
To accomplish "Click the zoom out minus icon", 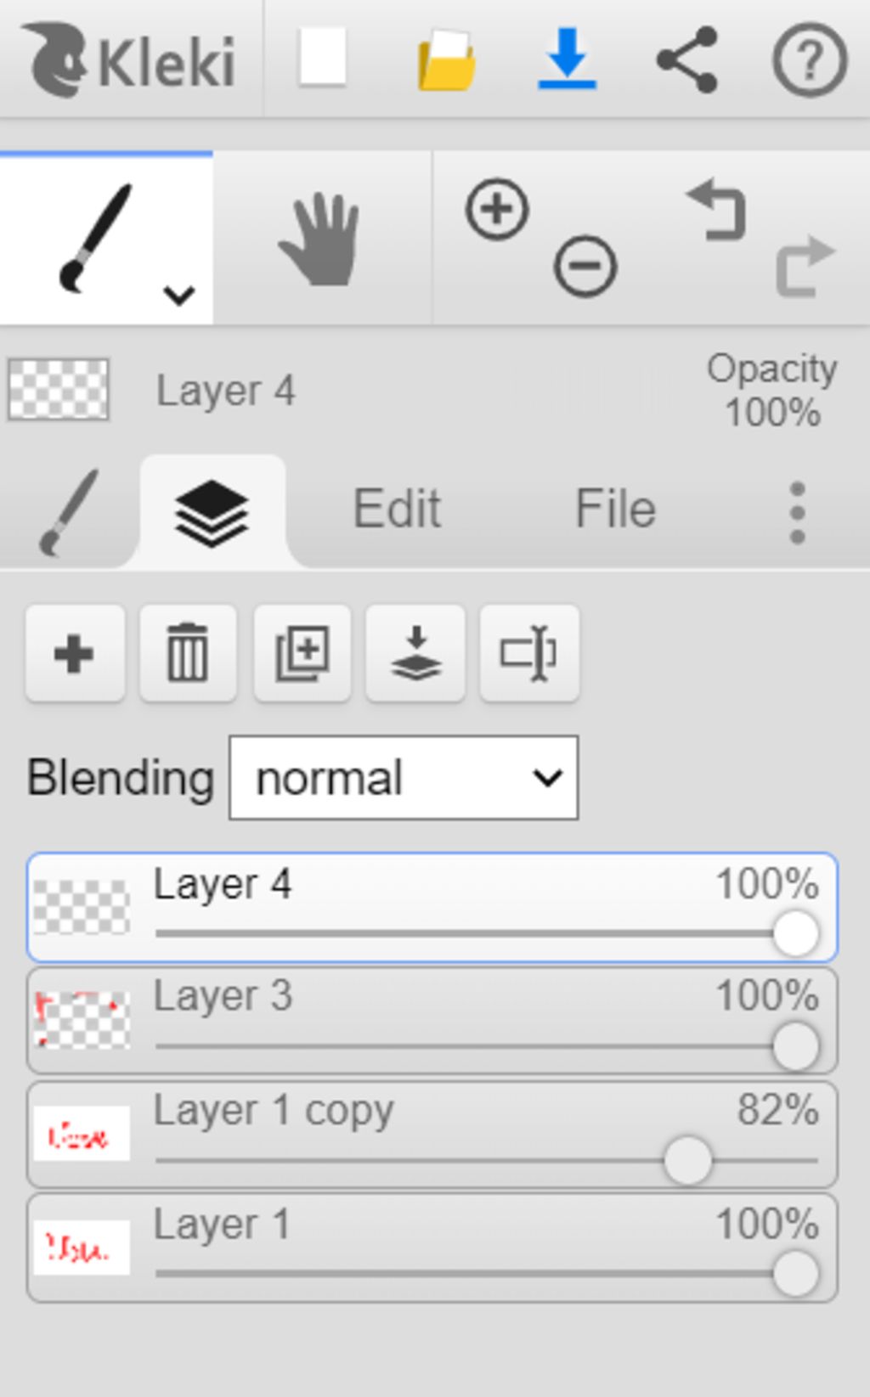I will [x=585, y=266].
